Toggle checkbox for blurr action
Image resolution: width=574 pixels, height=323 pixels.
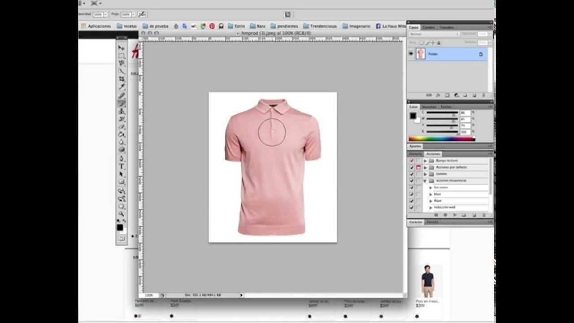pos(411,194)
